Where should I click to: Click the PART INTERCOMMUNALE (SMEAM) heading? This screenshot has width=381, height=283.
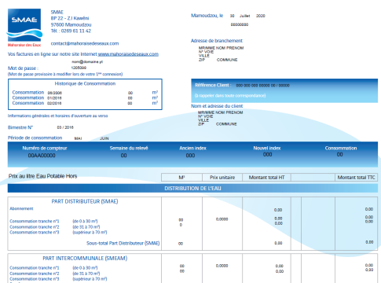85,259
